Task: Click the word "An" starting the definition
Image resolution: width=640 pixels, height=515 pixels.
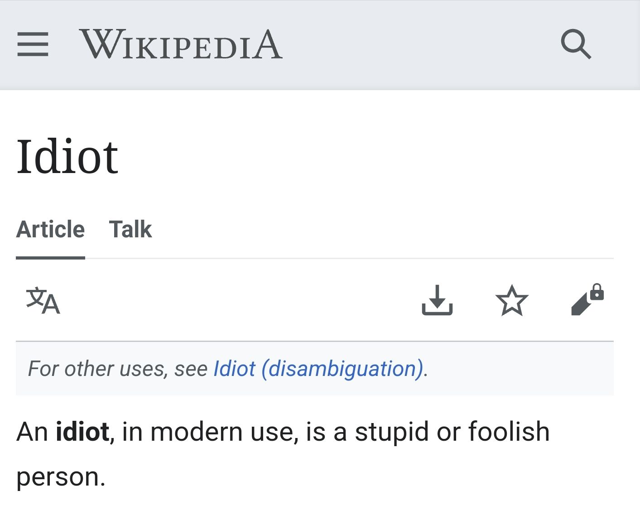Action: pyautogui.click(x=32, y=432)
